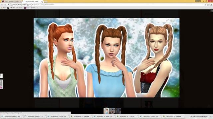Image resolution: width=213 pixels, height=119 pixels.
Task: Expand options for Devilicious-CF-Shirt jpg download
Action: [161, 116]
